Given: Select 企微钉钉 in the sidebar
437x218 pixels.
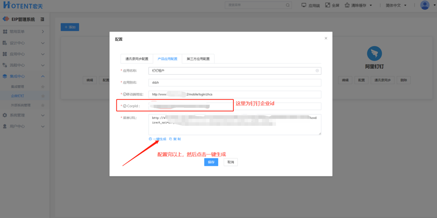Looking at the screenshot, I should [17, 96].
